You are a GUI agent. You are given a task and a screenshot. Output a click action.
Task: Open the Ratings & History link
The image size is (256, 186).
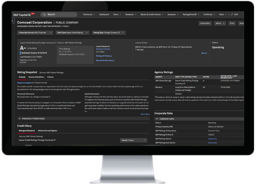104,56
